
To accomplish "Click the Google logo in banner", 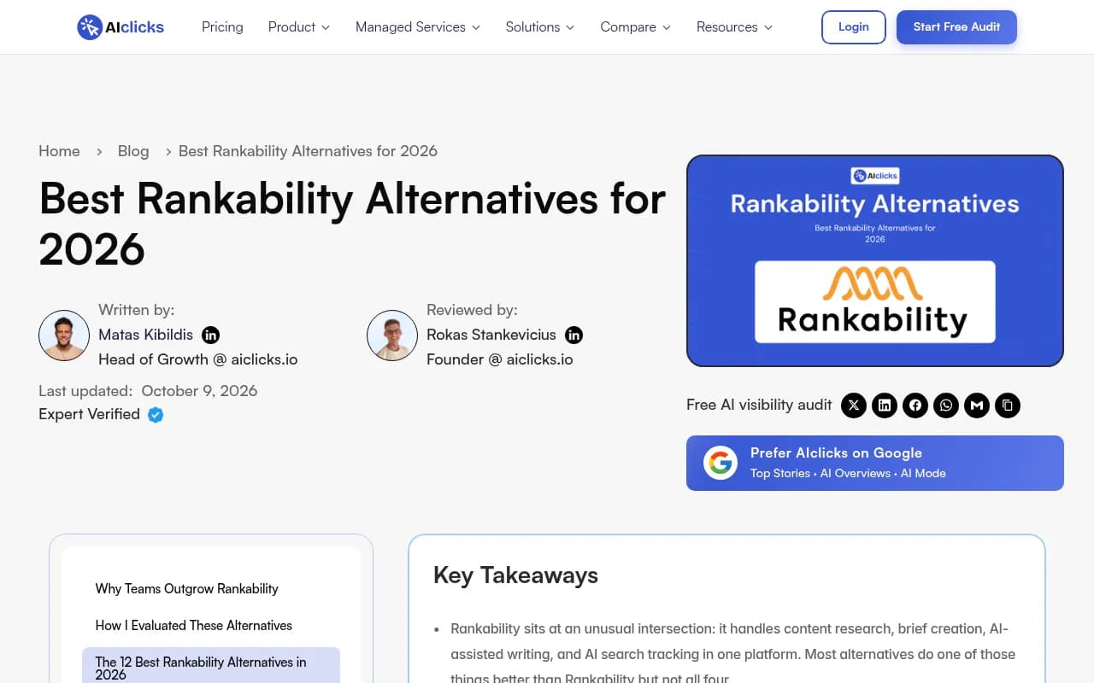I will 721,463.
